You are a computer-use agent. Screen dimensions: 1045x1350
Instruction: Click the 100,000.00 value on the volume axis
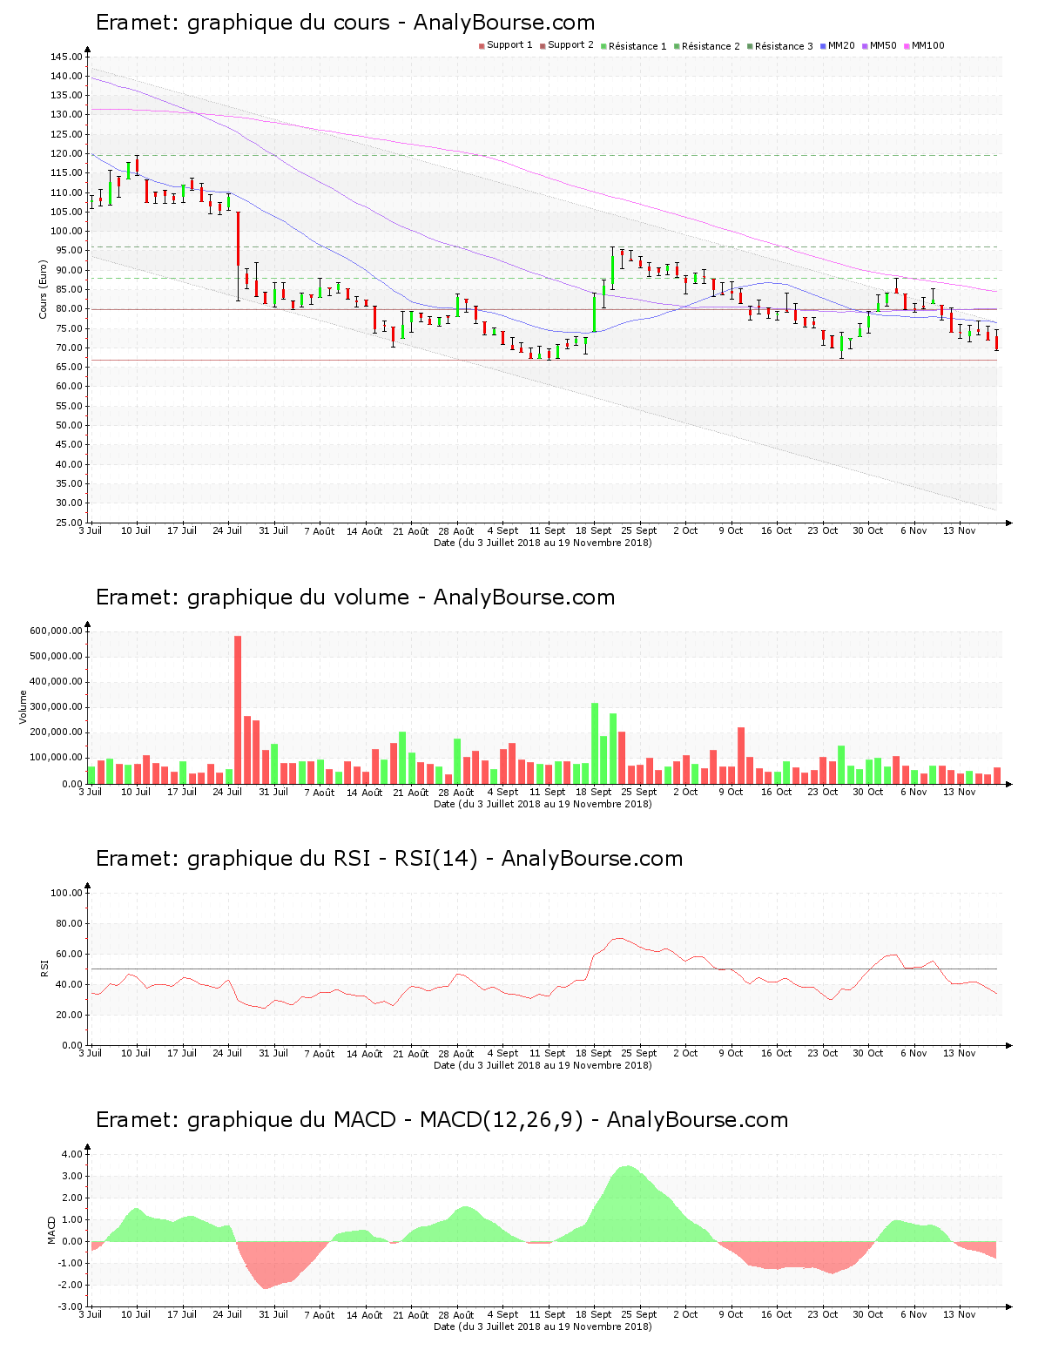coord(56,758)
